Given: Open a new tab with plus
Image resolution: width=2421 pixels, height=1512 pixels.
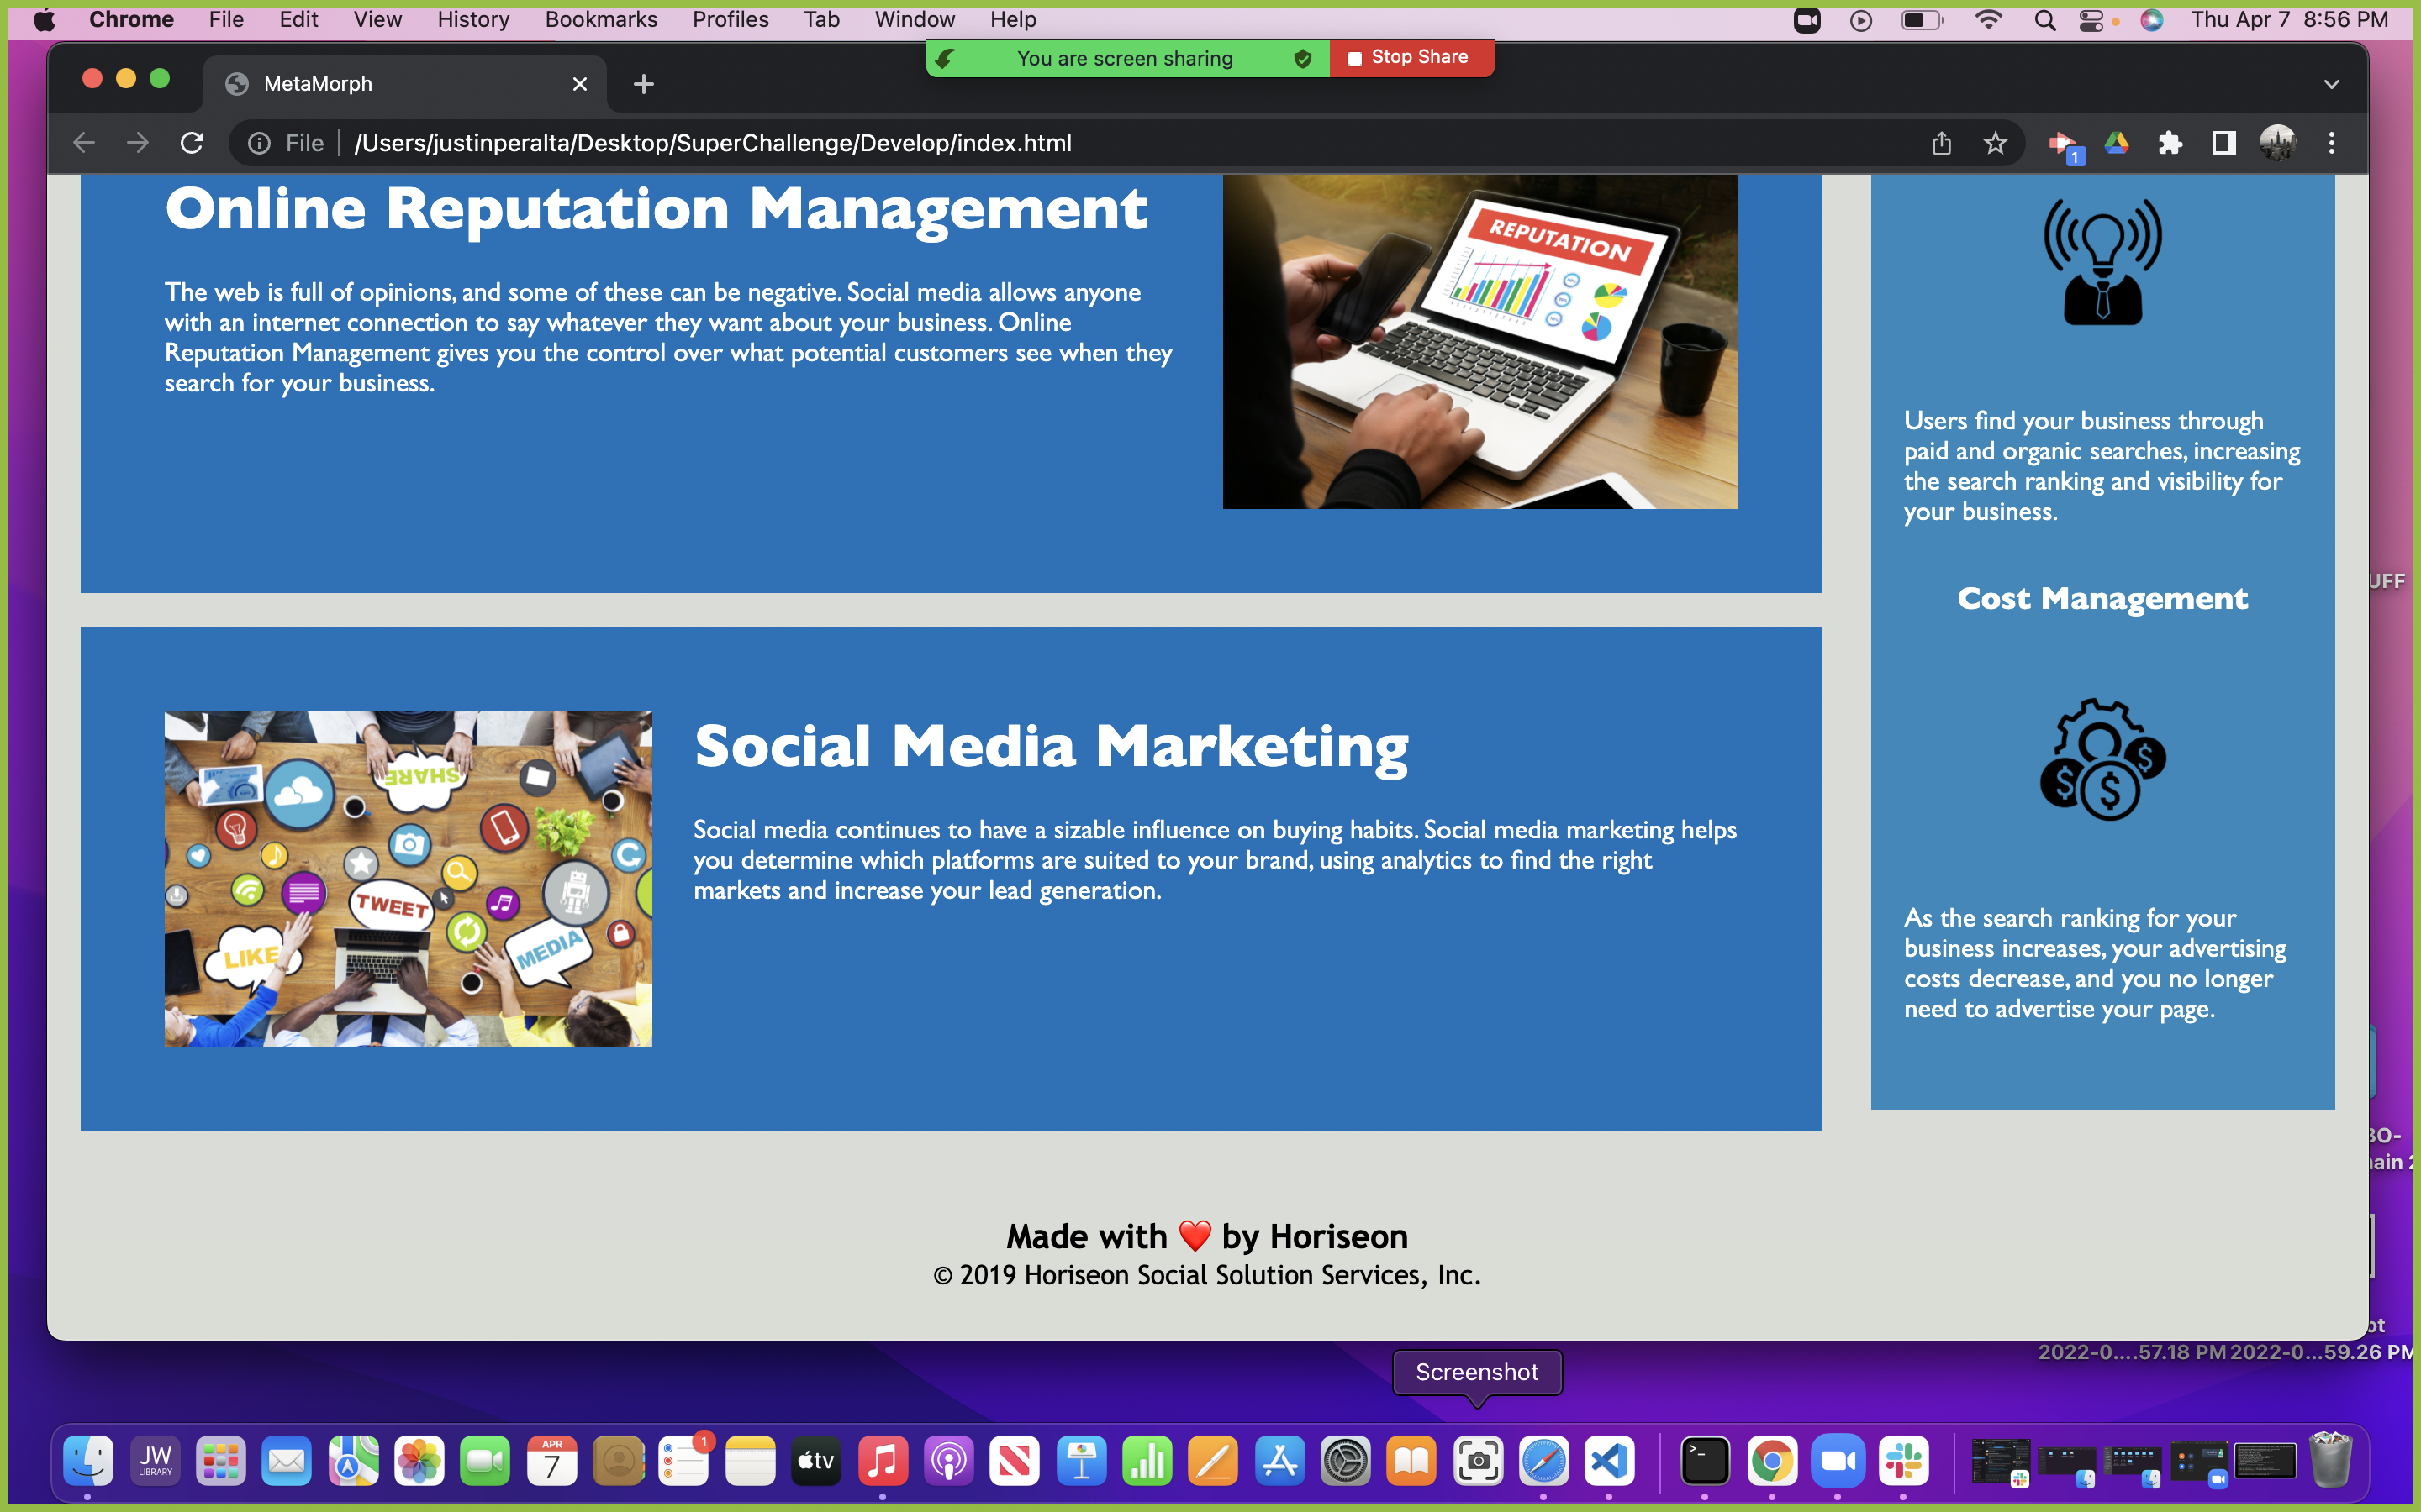Looking at the screenshot, I should (643, 84).
